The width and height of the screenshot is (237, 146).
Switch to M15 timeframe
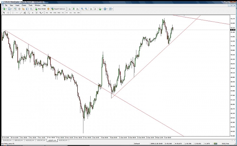[x=55, y=13]
